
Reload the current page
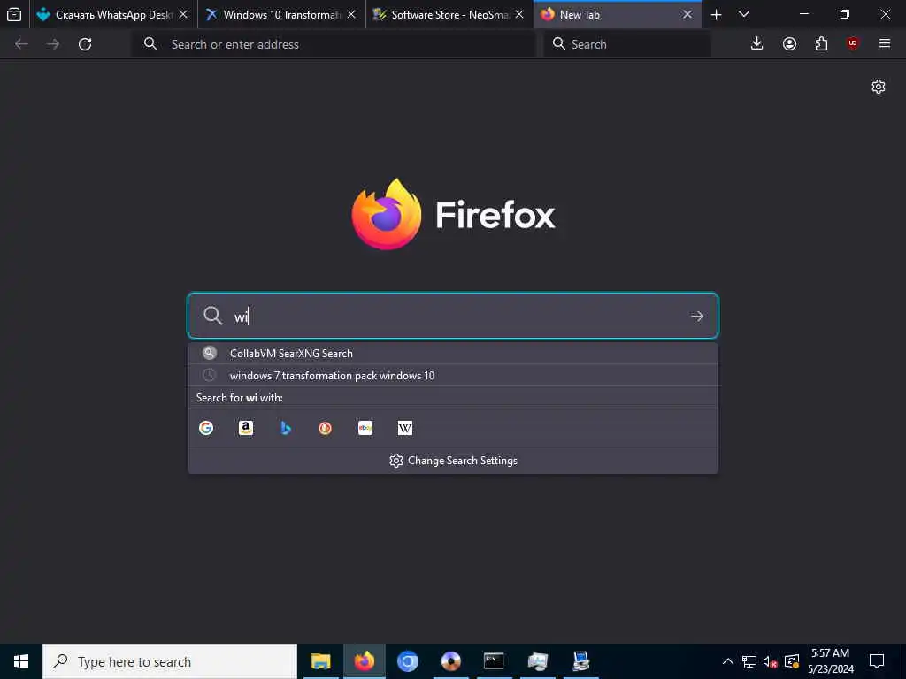[85, 44]
